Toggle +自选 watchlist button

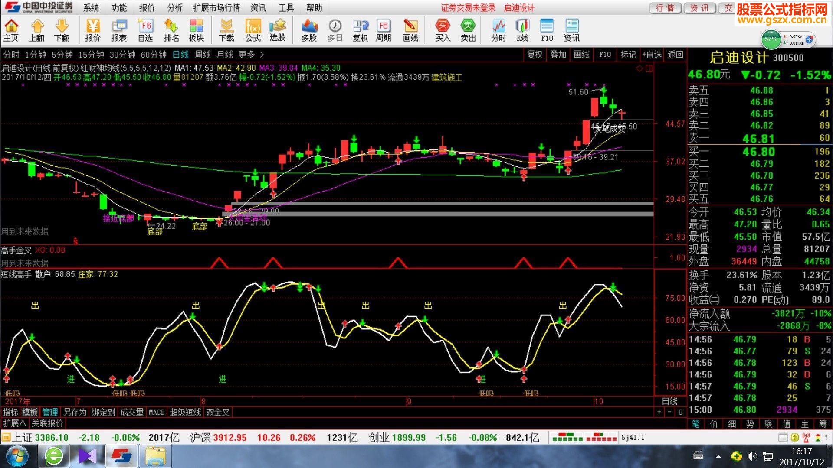652,55
